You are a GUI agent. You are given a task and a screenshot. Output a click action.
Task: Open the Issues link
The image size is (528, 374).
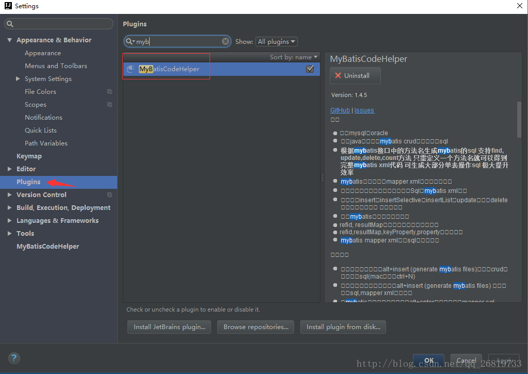tap(364, 110)
